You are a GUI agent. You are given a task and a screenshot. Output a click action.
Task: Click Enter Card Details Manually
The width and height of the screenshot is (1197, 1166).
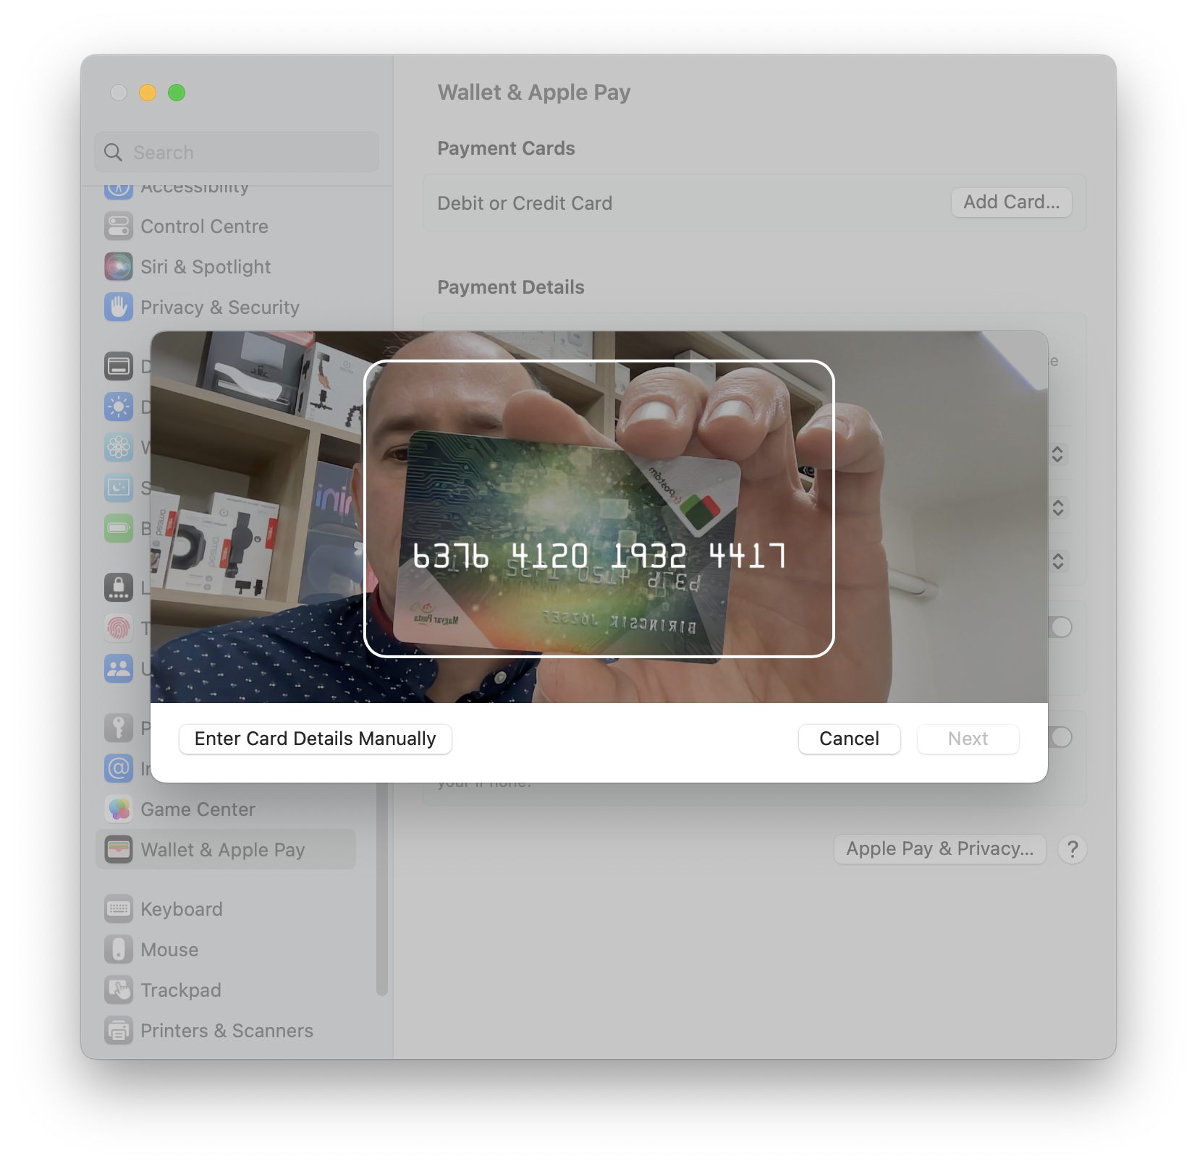316,739
